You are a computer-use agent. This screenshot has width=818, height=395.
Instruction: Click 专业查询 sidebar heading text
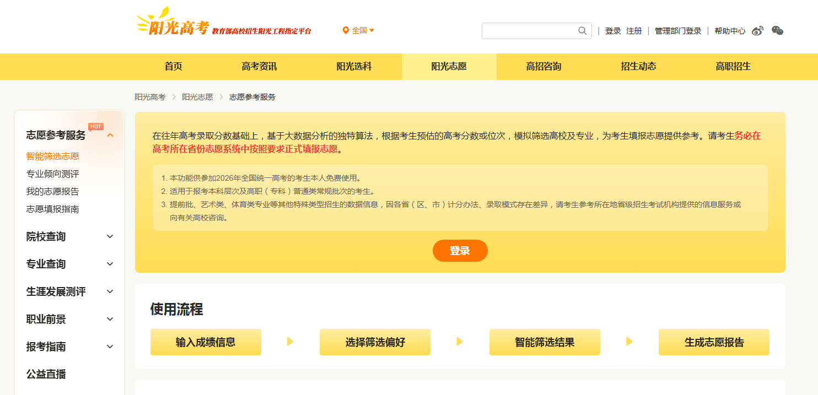46,264
